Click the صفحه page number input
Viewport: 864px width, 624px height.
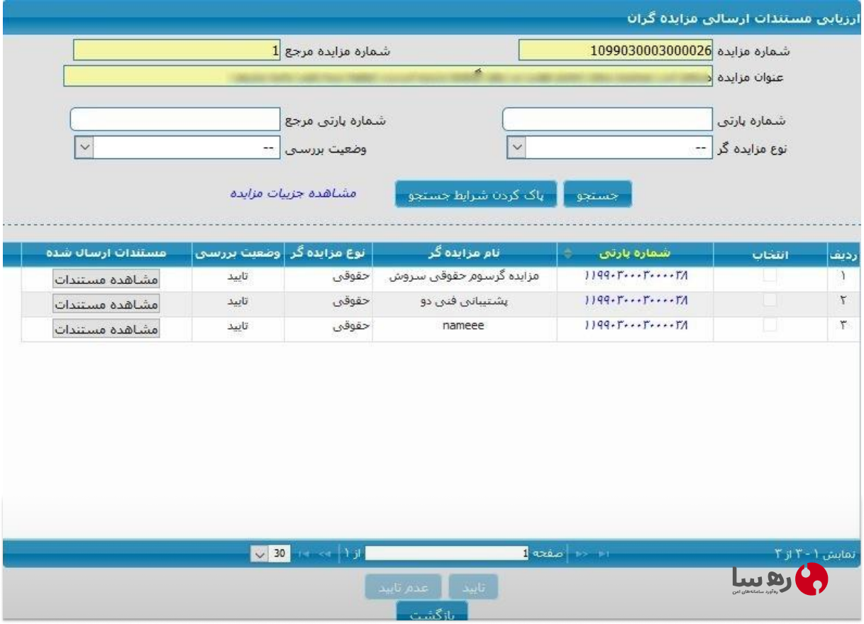[x=447, y=553]
